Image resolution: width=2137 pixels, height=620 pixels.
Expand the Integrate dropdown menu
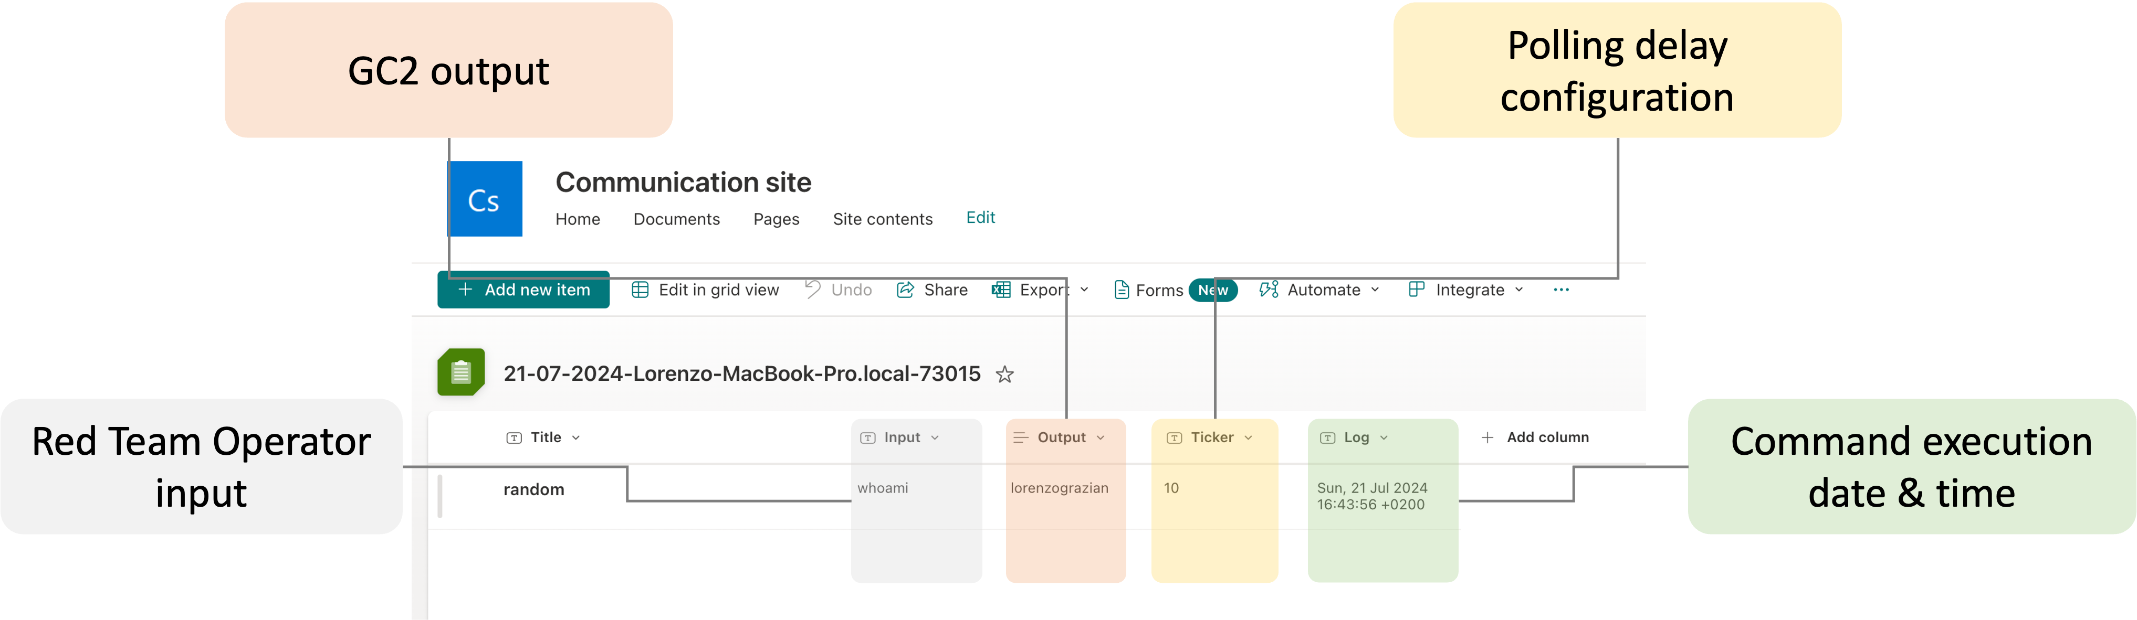[x=1519, y=290]
